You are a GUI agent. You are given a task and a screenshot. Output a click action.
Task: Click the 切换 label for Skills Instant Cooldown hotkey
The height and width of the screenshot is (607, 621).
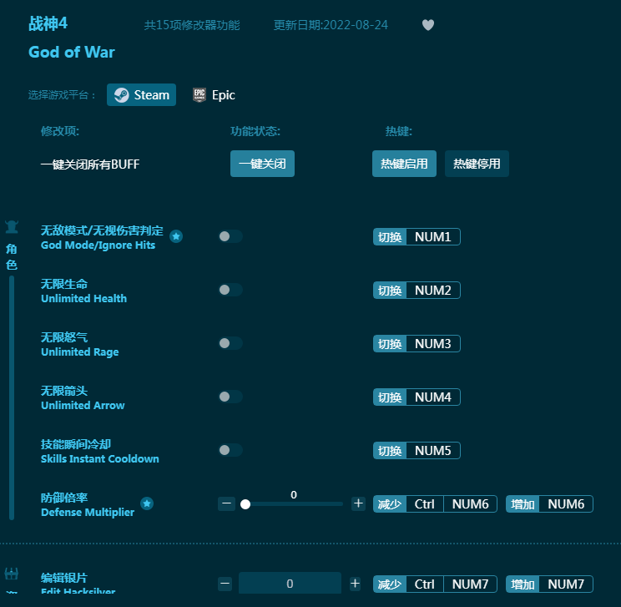click(390, 451)
